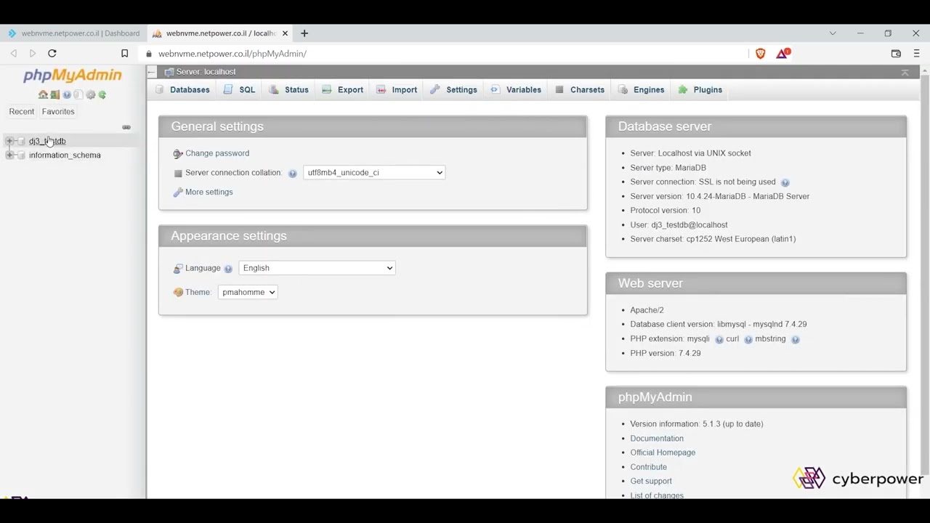Screen dimensions: 930x523
Task: Open the Get support link
Action: 651,481
